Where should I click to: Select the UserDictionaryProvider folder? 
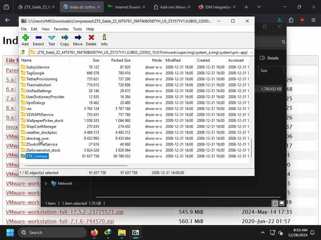coord(45,97)
